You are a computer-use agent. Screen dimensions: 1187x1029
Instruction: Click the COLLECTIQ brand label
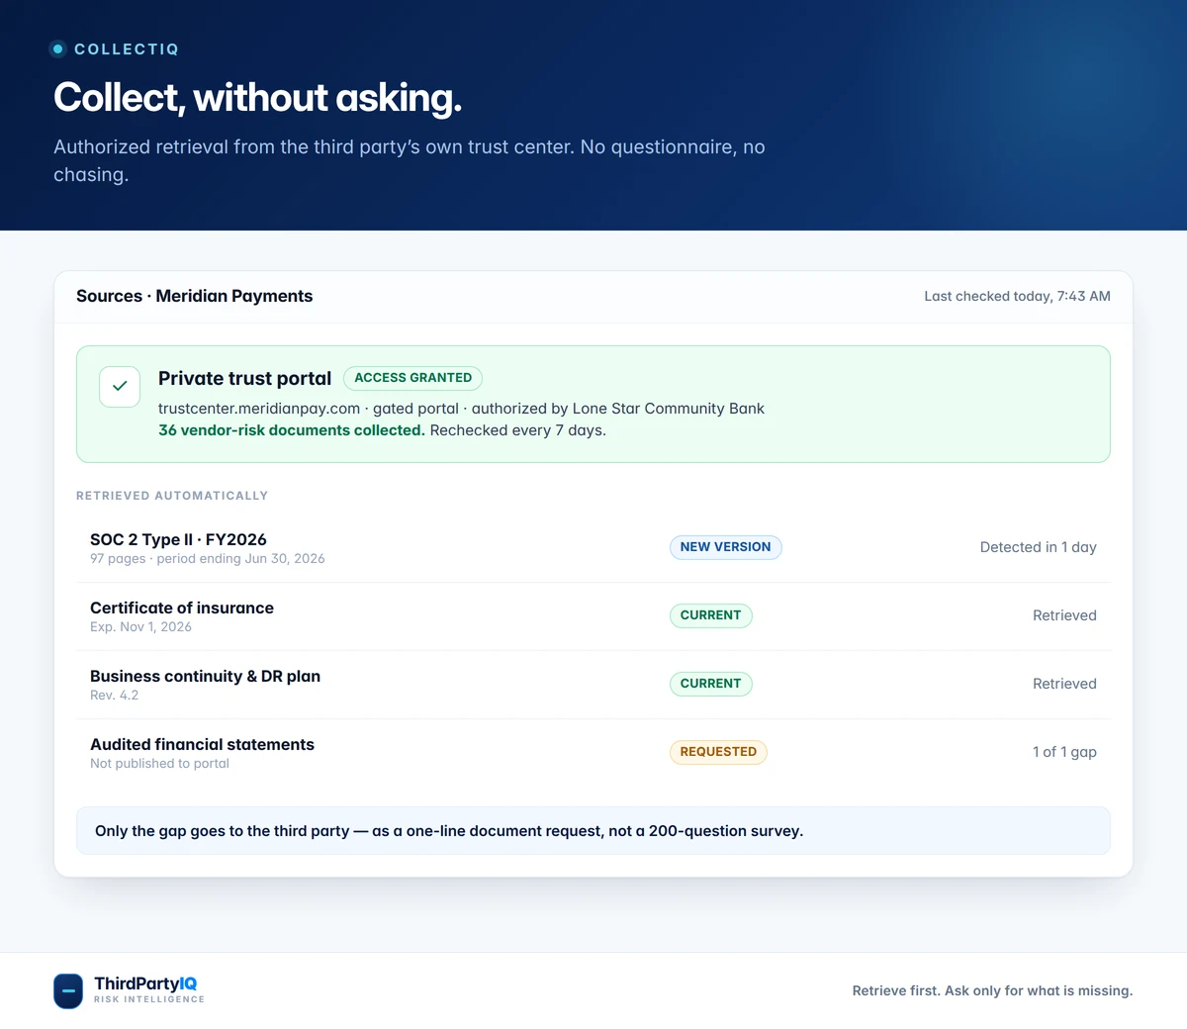127,49
